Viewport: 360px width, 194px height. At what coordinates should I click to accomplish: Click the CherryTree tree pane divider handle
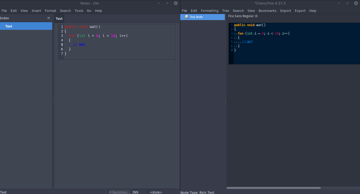click(x=225, y=101)
